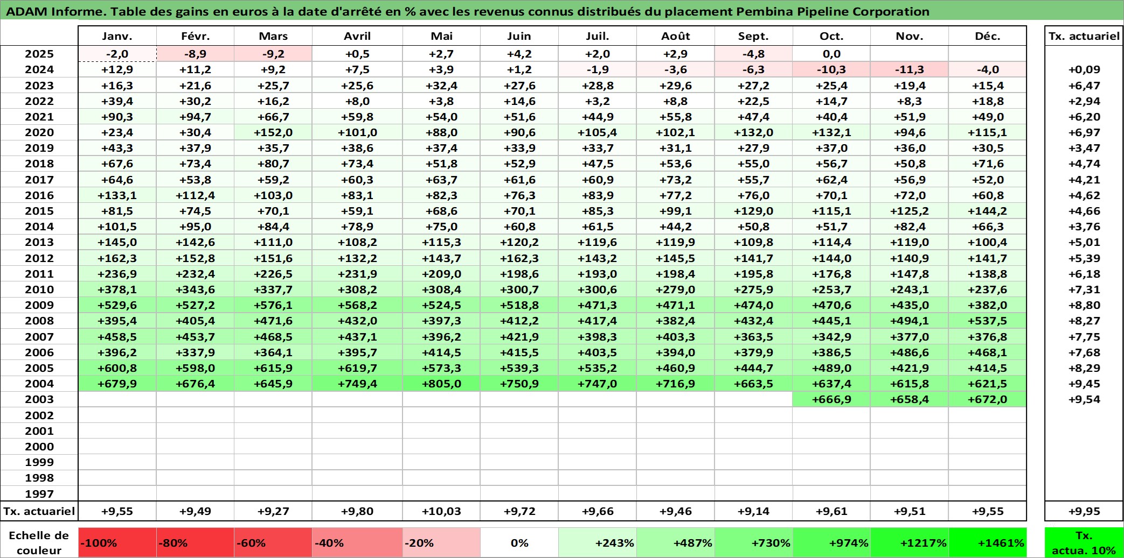Select the +672,0 cell in 2003
Viewport: 1124px width, 558px height.
coord(988,399)
